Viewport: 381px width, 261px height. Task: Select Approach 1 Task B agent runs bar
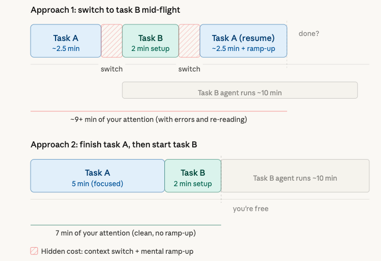point(239,90)
